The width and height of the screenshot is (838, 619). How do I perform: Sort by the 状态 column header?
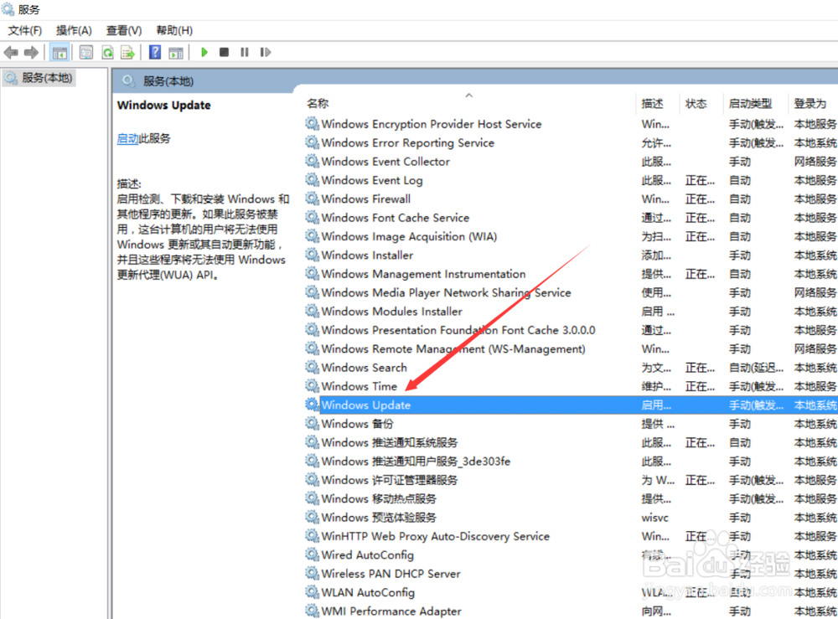tap(696, 103)
